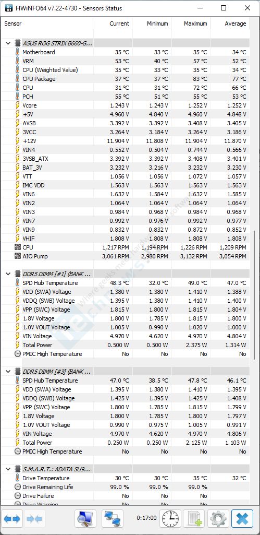Image resolution: width=260 pixels, height=535 pixels.
Task: Open the sensor summary monitor icon
Action: 85,519
